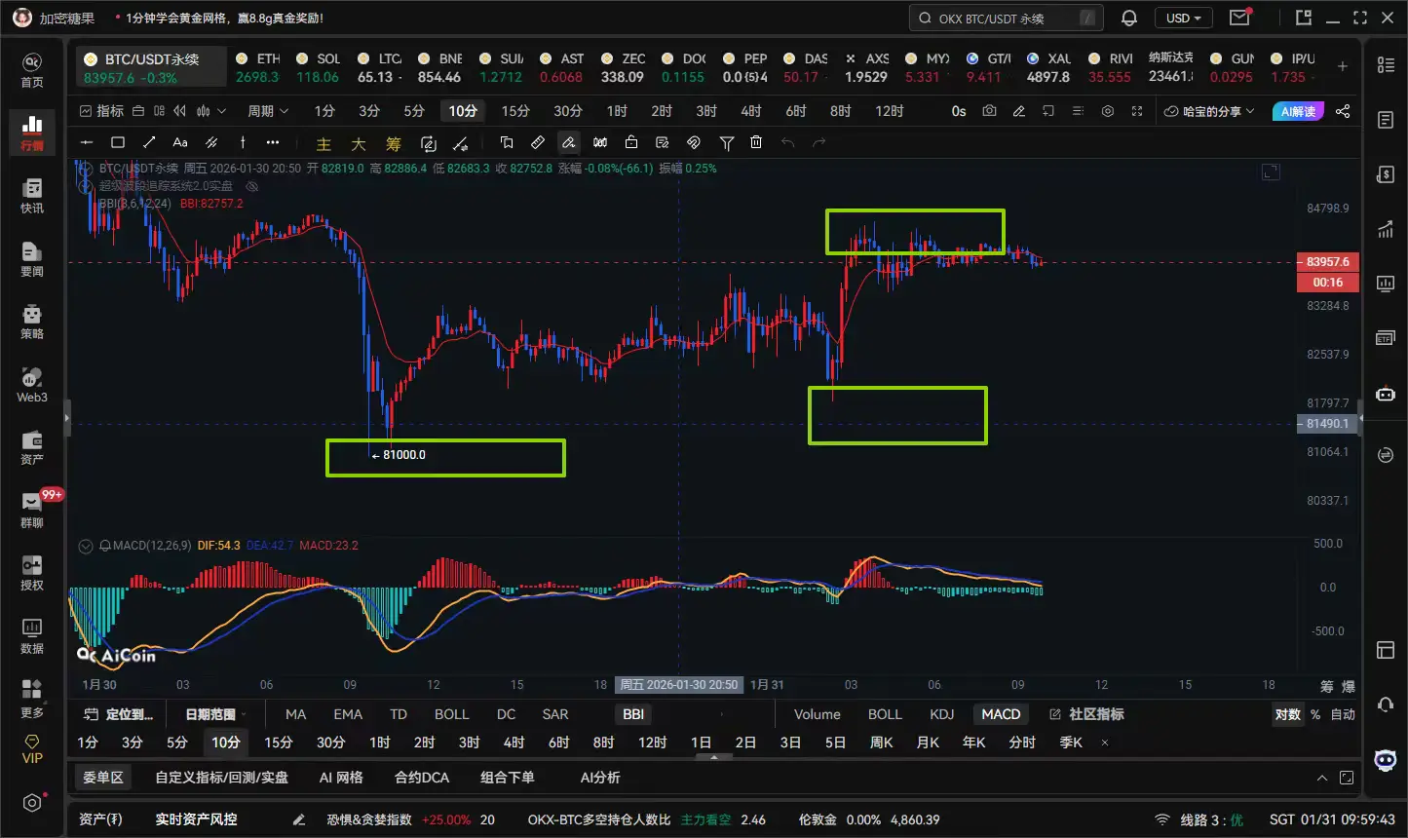
Task: Expand the 周期 period dropdown
Action: point(268,111)
